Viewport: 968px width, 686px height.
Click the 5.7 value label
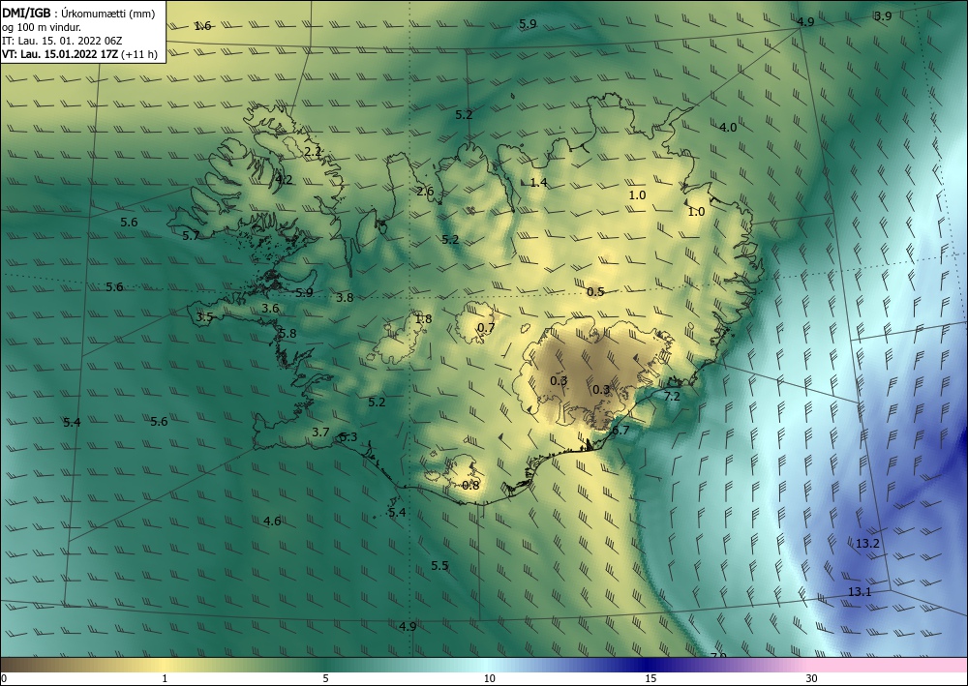click(x=191, y=235)
